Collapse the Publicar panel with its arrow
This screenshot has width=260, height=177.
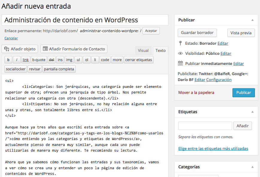pos(253,20)
